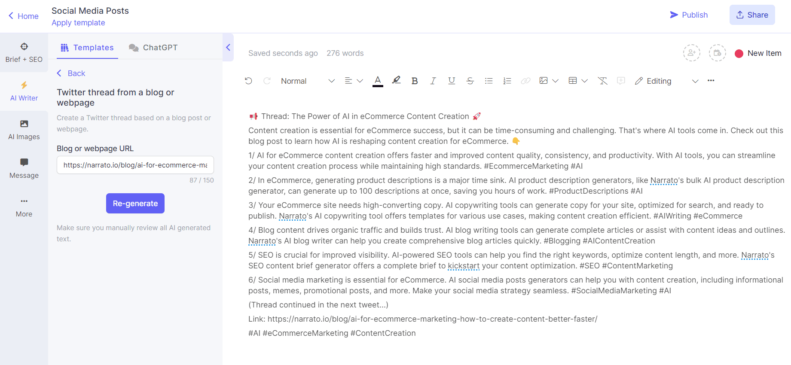This screenshot has height=365, width=791.
Task: Open the Message panel
Action: click(24, 168)
